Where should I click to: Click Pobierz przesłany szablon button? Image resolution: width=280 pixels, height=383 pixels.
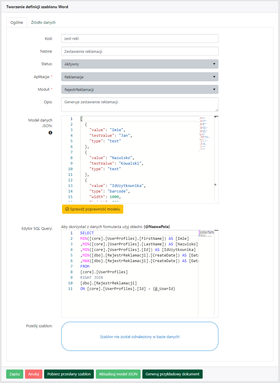[69, 374]
